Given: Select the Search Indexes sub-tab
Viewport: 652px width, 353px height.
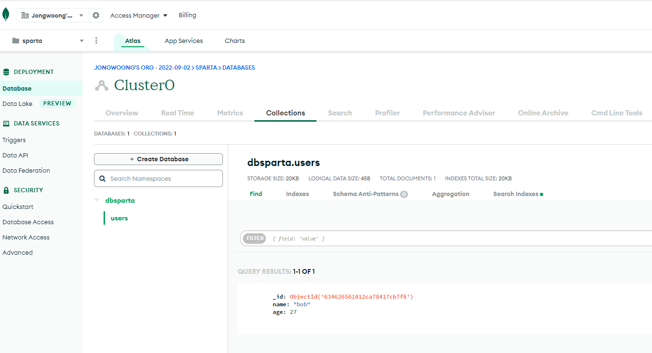Looking at the screenshot, I should tap(515, 194).
